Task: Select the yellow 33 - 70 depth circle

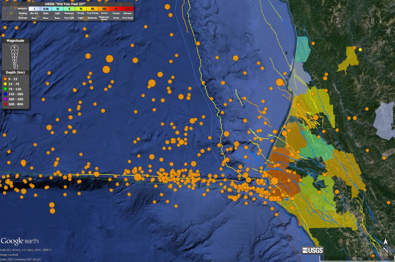Action: point(5,84)
